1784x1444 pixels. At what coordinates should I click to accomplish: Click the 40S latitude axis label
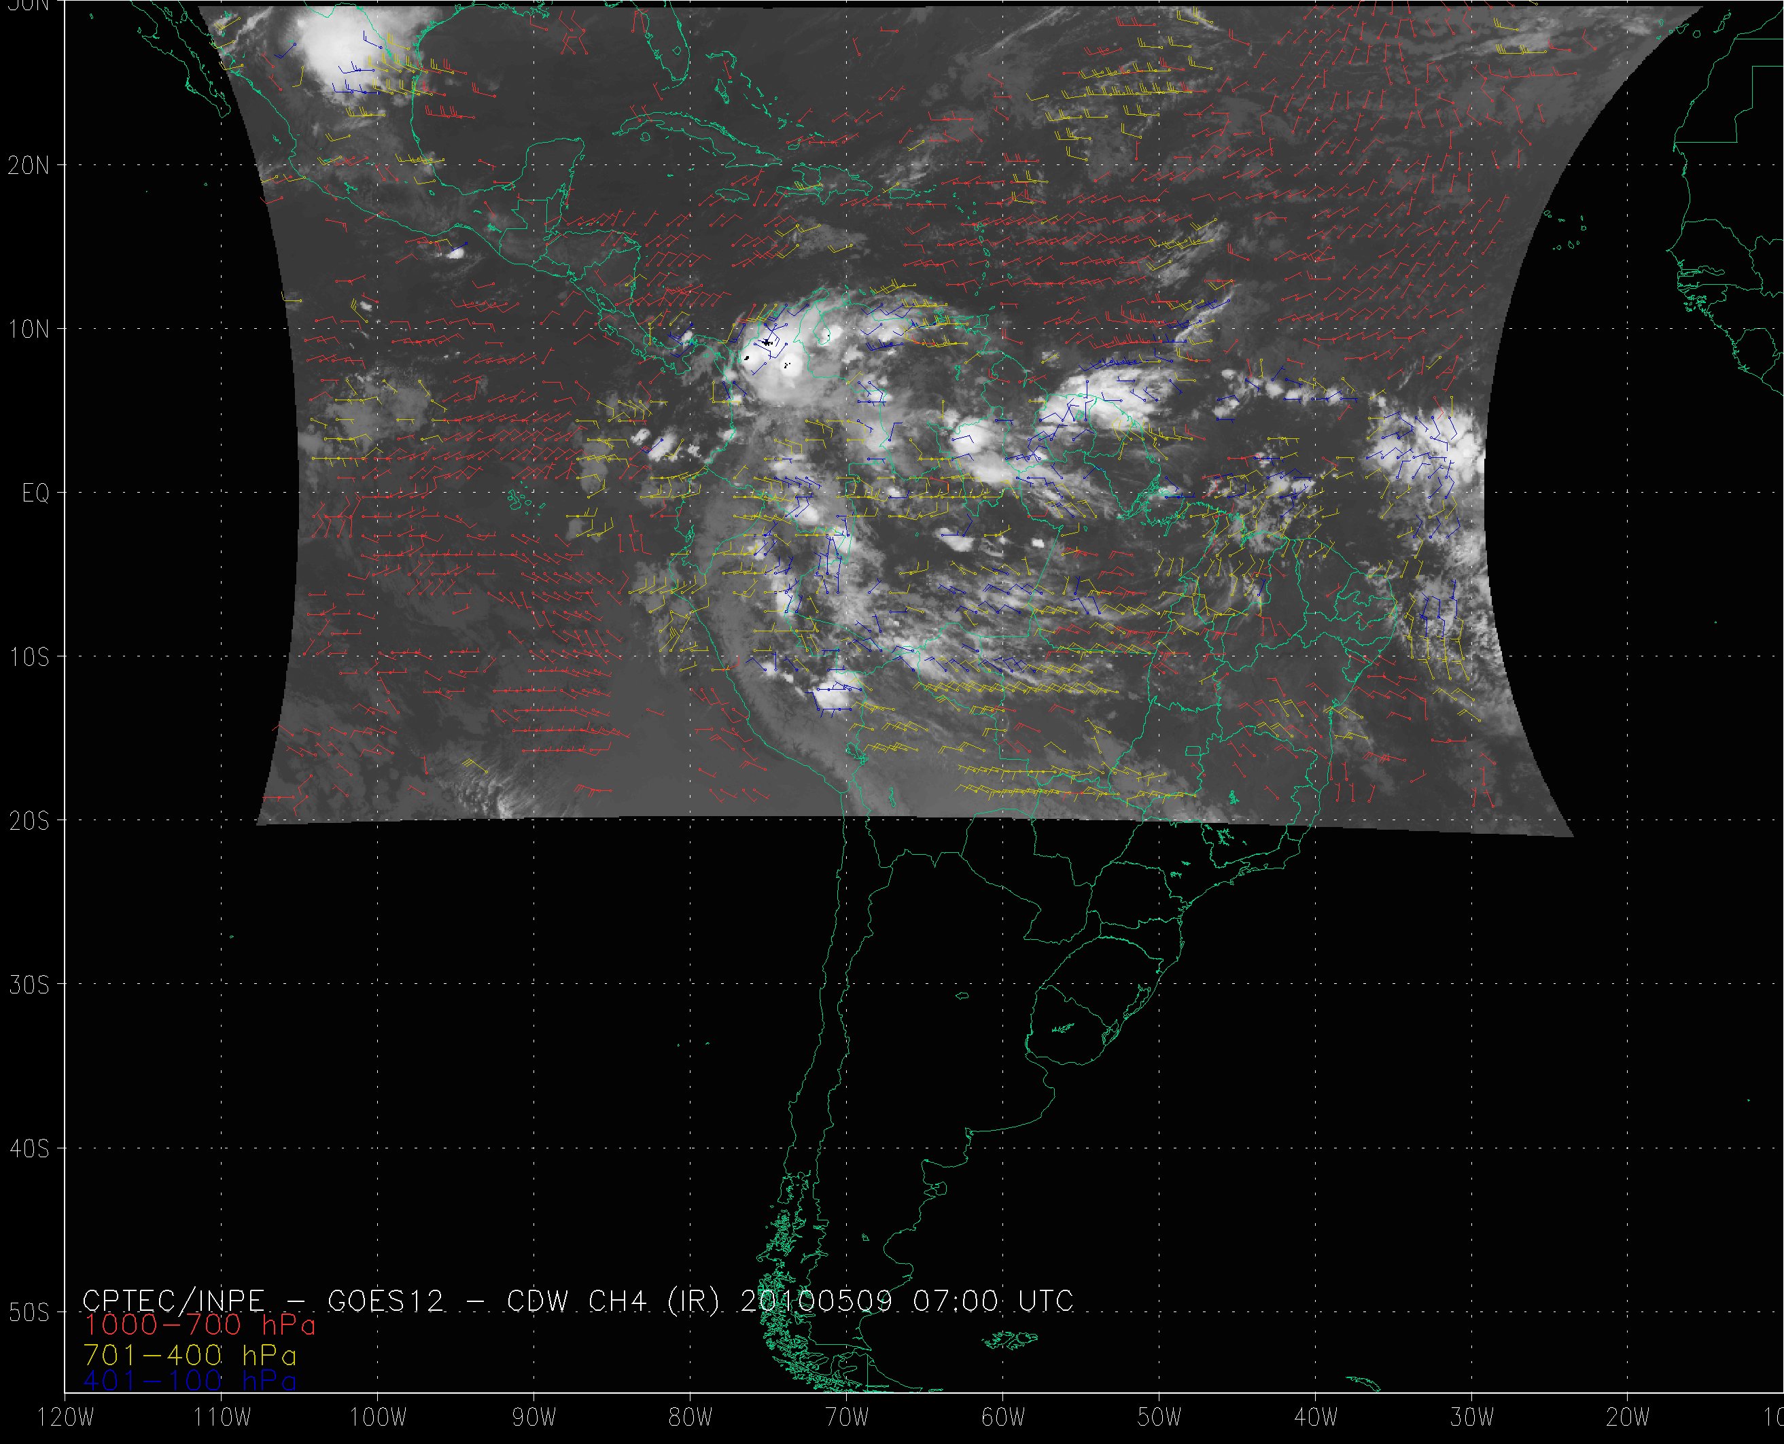[29, 1148]
